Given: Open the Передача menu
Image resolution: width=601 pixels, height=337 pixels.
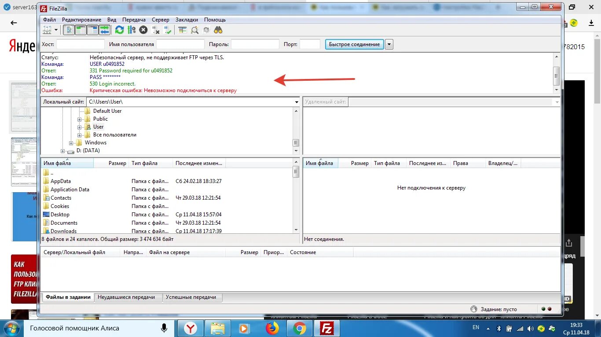Looking at the screenshot, I should pos(134,20).
